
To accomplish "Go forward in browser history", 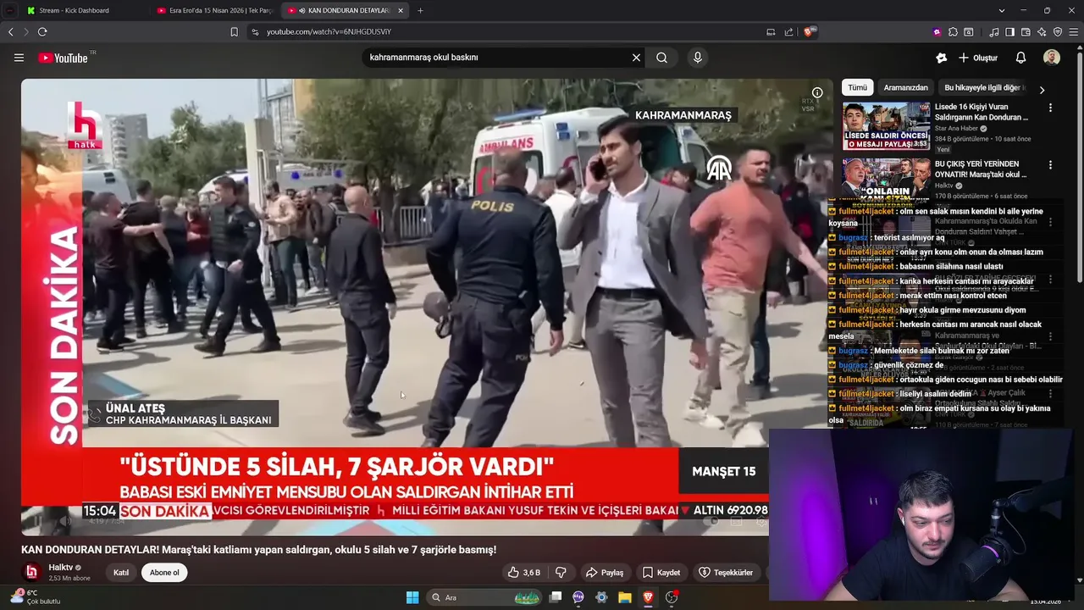I will 26,31.
